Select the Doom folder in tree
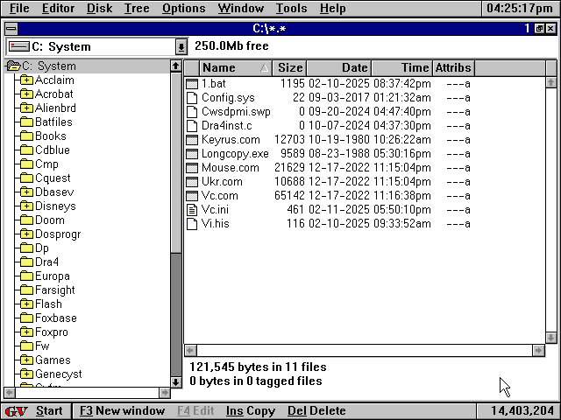 click(x=49, y=220)
